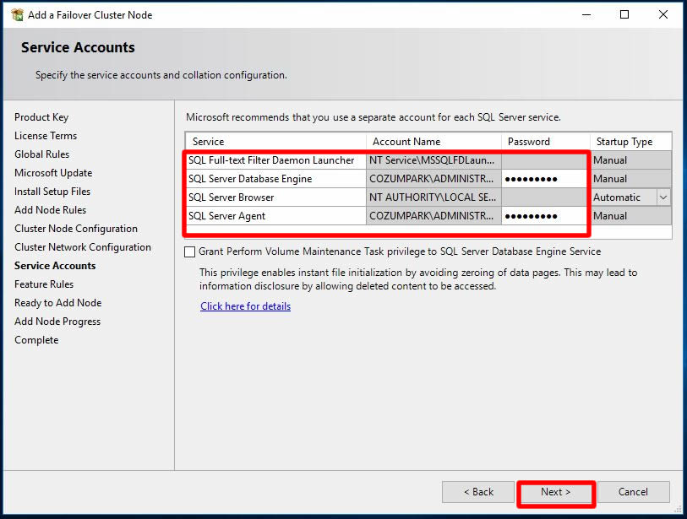Enable Grant Perform Volume Maintenance Task checkbox
Screen dimensions: 687x519
tap(190, 251)
